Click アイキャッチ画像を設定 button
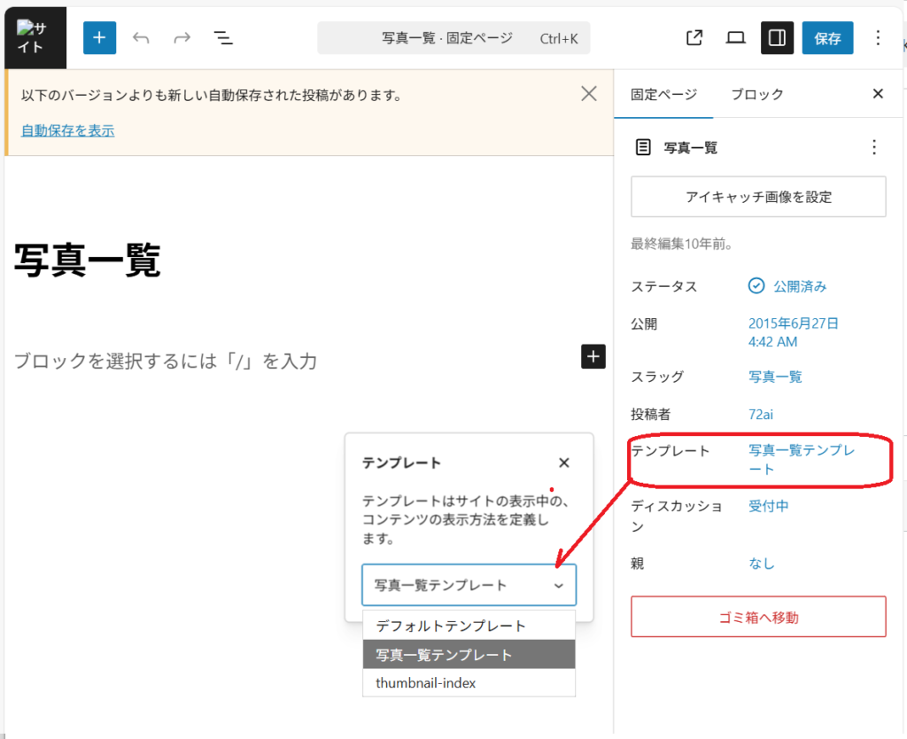This screenshot has height=739, width=907. 758,197
